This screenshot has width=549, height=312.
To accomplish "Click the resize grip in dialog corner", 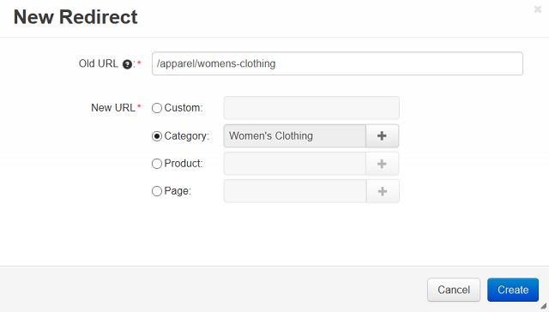I will [x=543, y=306].
